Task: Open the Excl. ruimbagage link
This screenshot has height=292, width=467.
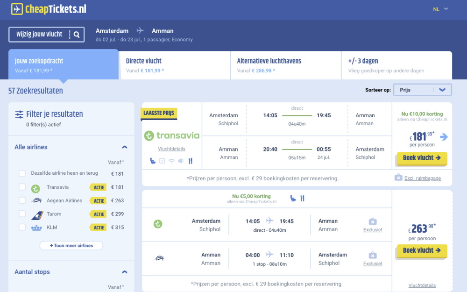Action: pos(422,178)
